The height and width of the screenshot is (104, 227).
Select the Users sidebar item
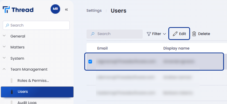(x=37, y=92)
